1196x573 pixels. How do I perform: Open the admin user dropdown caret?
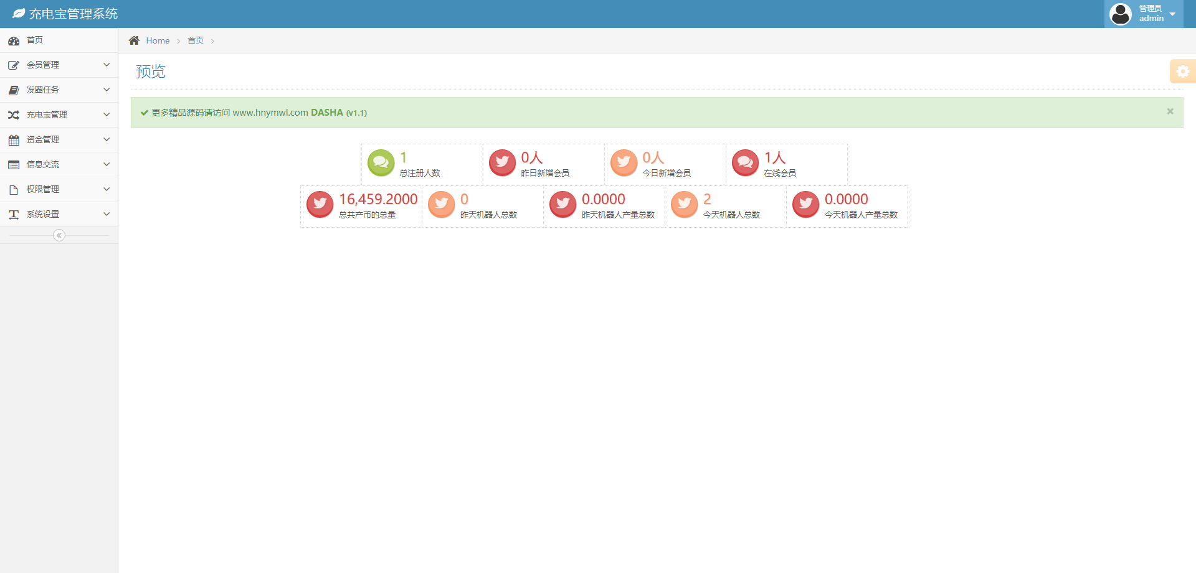click(1172, 14)
